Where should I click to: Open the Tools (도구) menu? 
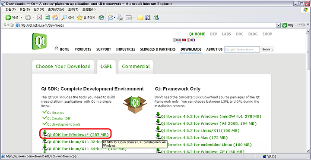coord(73,10)
